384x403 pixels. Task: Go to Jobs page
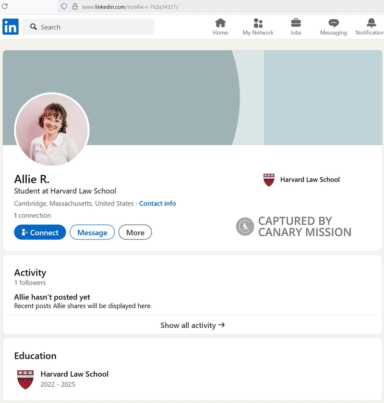click(296, 27)
